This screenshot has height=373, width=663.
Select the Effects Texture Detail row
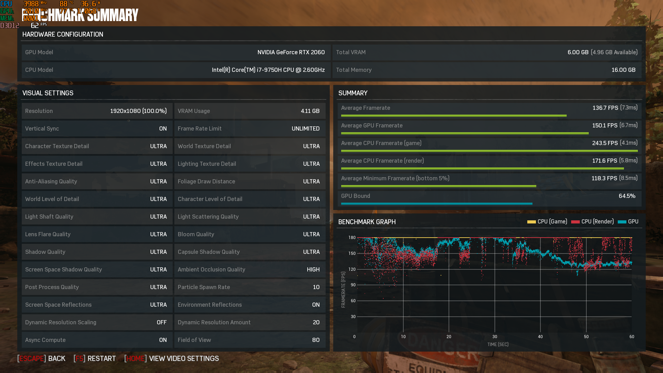click(97, 164)
